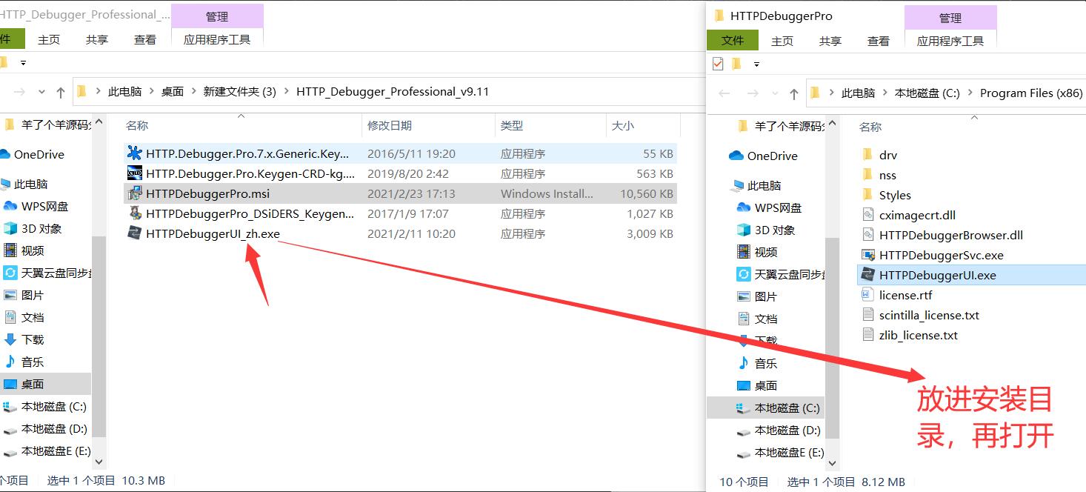The height and width of the screenshot is (492, 1086).
Task: Select HTTP.Debugger.Pro.Keygen-CRD-kg file icon
Action: coord(134,173)
